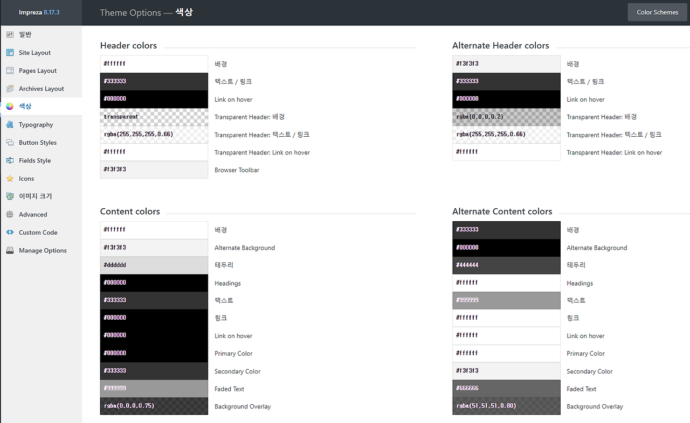Change Content colors 링크 color field
Screen dimensions: 690x423
pyautogui.click(x=154, y=318)
